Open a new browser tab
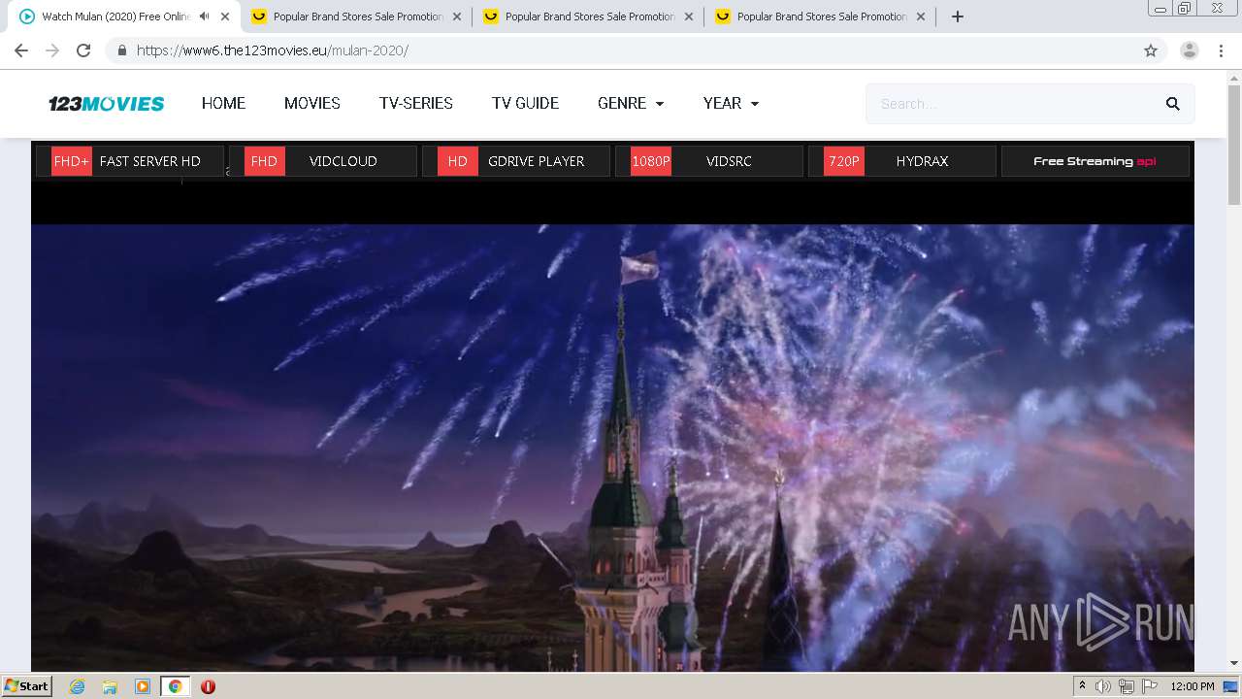This screenshot has height=699, width=1242. pos(958,17)
